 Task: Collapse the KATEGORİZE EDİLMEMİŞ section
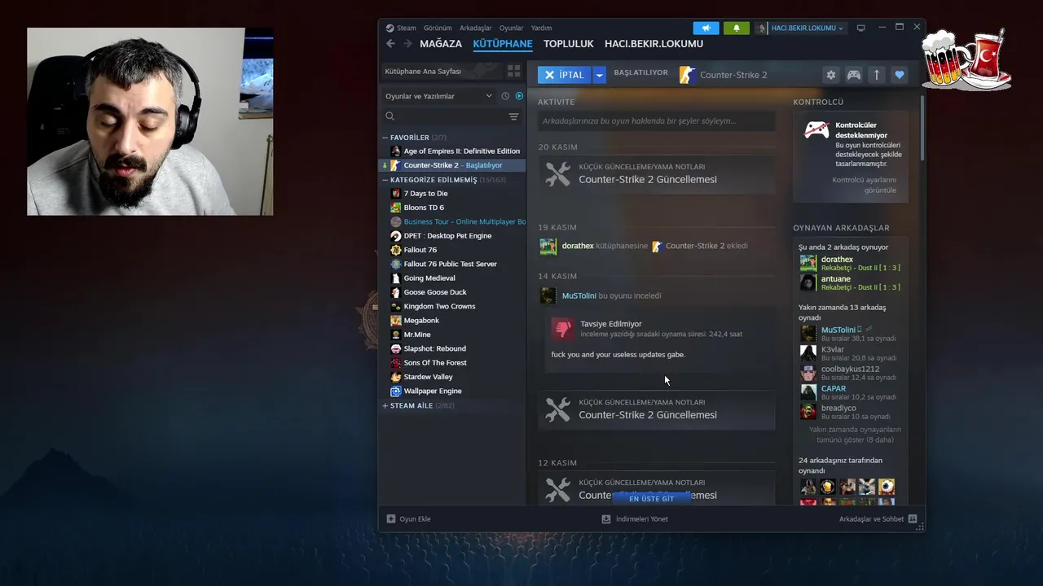point(385,180)
